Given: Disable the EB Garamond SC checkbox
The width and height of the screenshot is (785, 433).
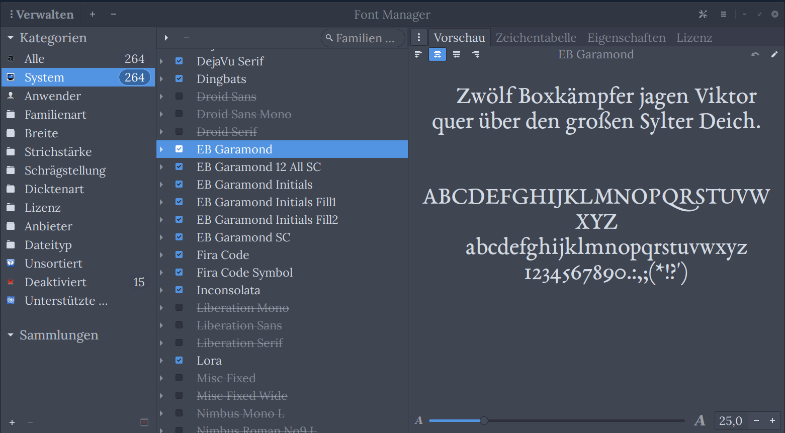Looking at the screenshot, I should point(179,237).
